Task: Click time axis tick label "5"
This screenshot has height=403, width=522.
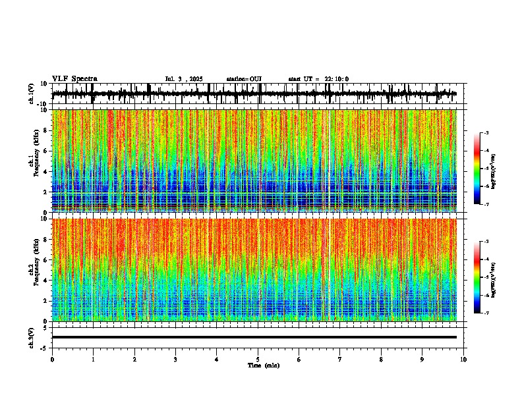Action: click(x=258, y=360)
